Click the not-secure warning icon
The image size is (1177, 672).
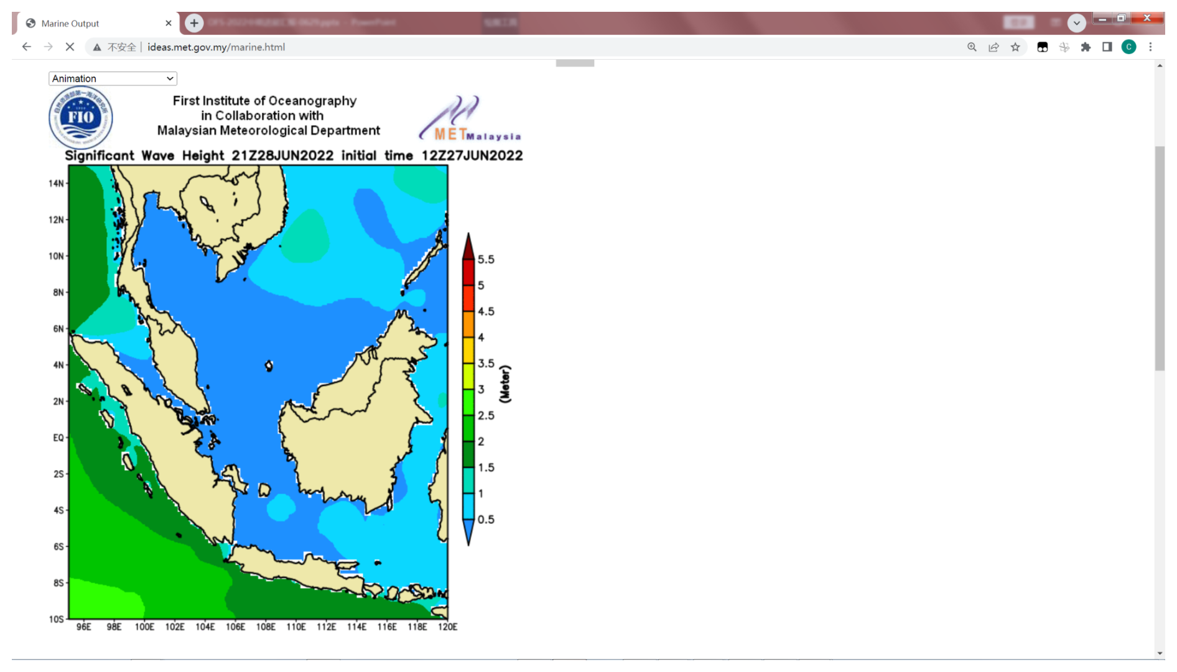(x=97, y=47)
